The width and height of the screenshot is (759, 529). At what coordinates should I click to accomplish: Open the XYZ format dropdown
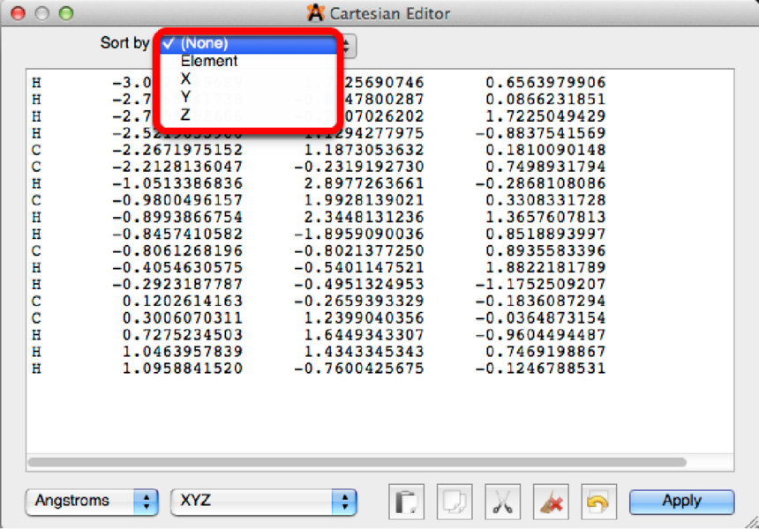[264, 501]
